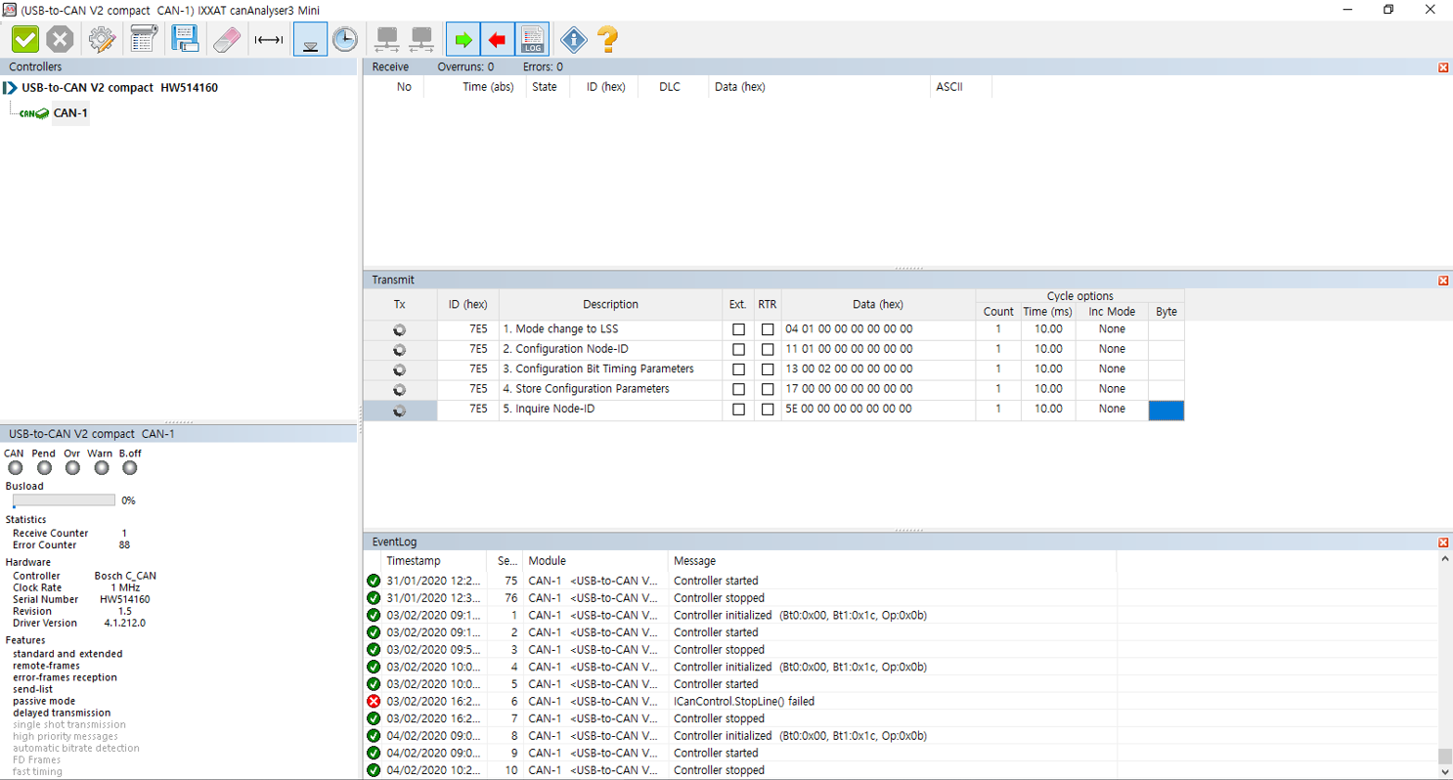Click the floppy disk save icon
The width and height of the screenshot is (1453, 780).
pyautogui.click(x=186, y=39)
